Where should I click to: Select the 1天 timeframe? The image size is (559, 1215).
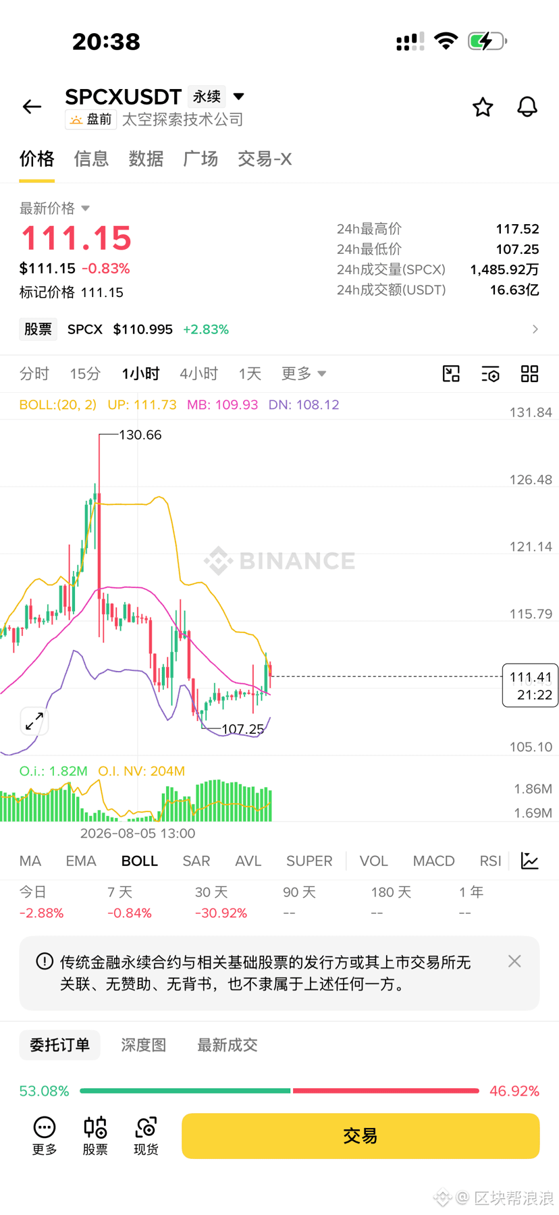click(250, 373)
